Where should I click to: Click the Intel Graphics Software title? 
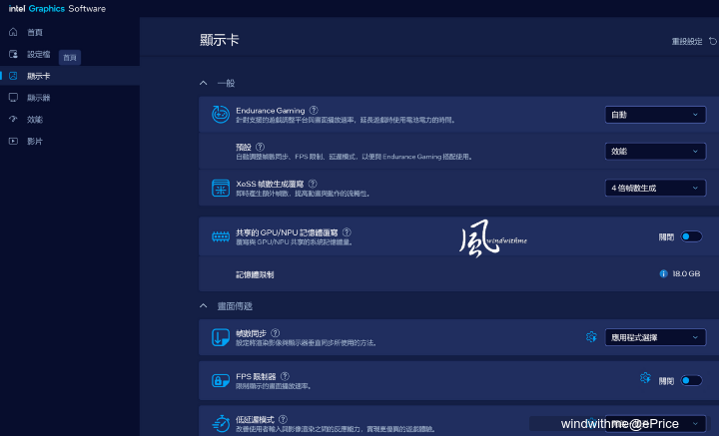coord(57,9)
